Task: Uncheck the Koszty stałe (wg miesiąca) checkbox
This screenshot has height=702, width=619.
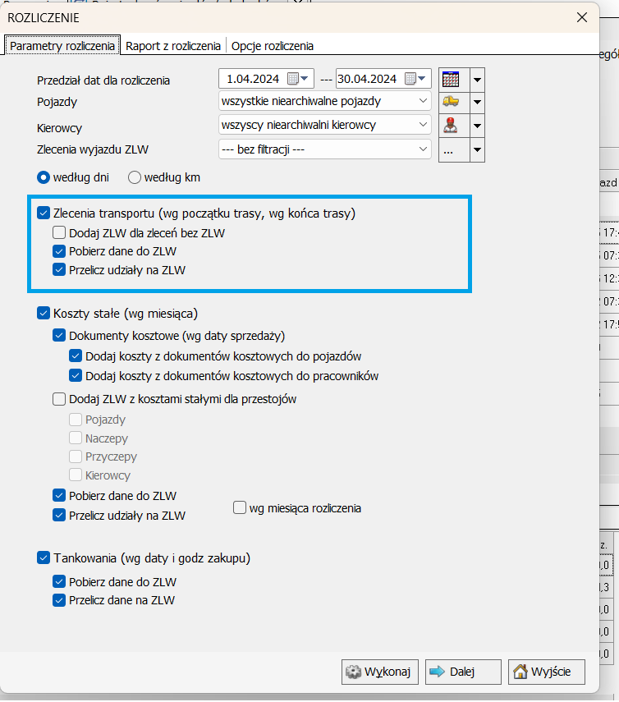Action: tap(44, 313)
